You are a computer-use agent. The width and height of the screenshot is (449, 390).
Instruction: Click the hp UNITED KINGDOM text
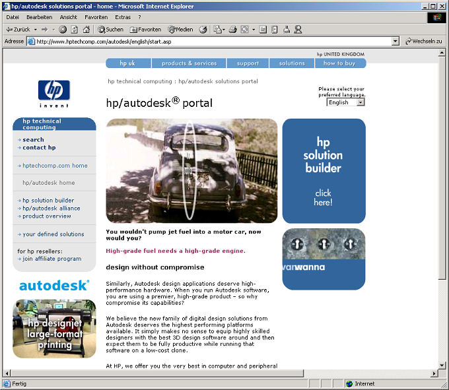341,54
